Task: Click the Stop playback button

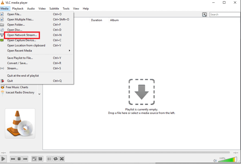Action: pyautogui.click(x=19, y=159)
